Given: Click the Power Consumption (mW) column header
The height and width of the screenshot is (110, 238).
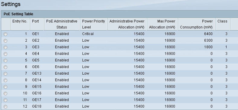Looking at the screenshot, I should [x=196, y=24].
